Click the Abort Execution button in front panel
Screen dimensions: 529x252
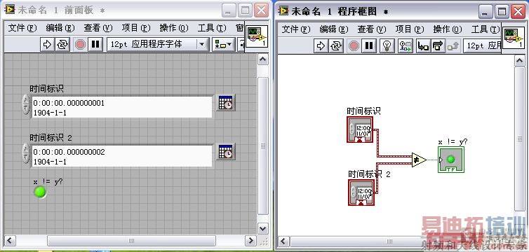(x=80, y=44)
